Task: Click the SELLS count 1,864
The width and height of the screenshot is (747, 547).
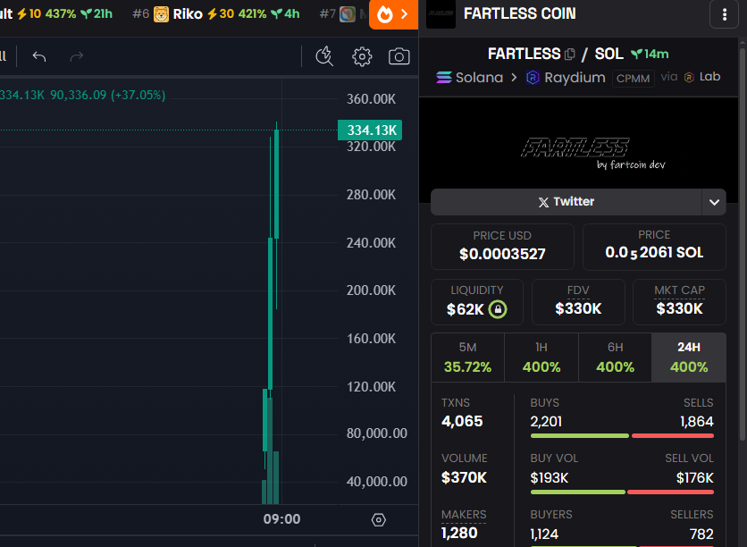Action: pyautogui.click(x=696, y=422)
